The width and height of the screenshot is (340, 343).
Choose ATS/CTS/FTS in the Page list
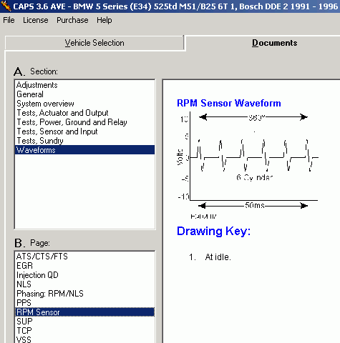(x=84, y=257)
